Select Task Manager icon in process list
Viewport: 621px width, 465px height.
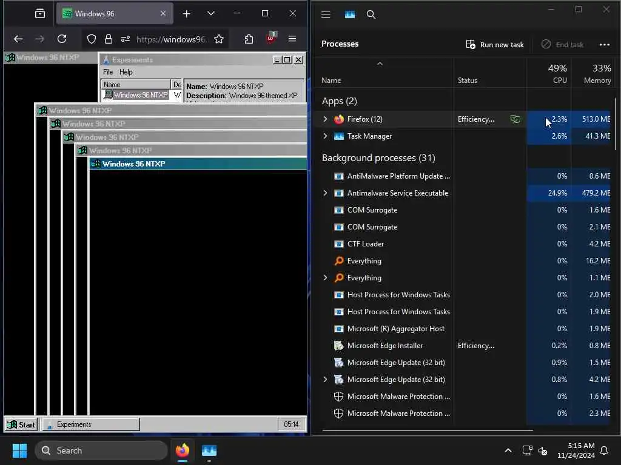click(x=338, y=136)
